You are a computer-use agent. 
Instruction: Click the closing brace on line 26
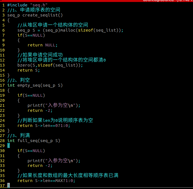(x=8, y=131)
